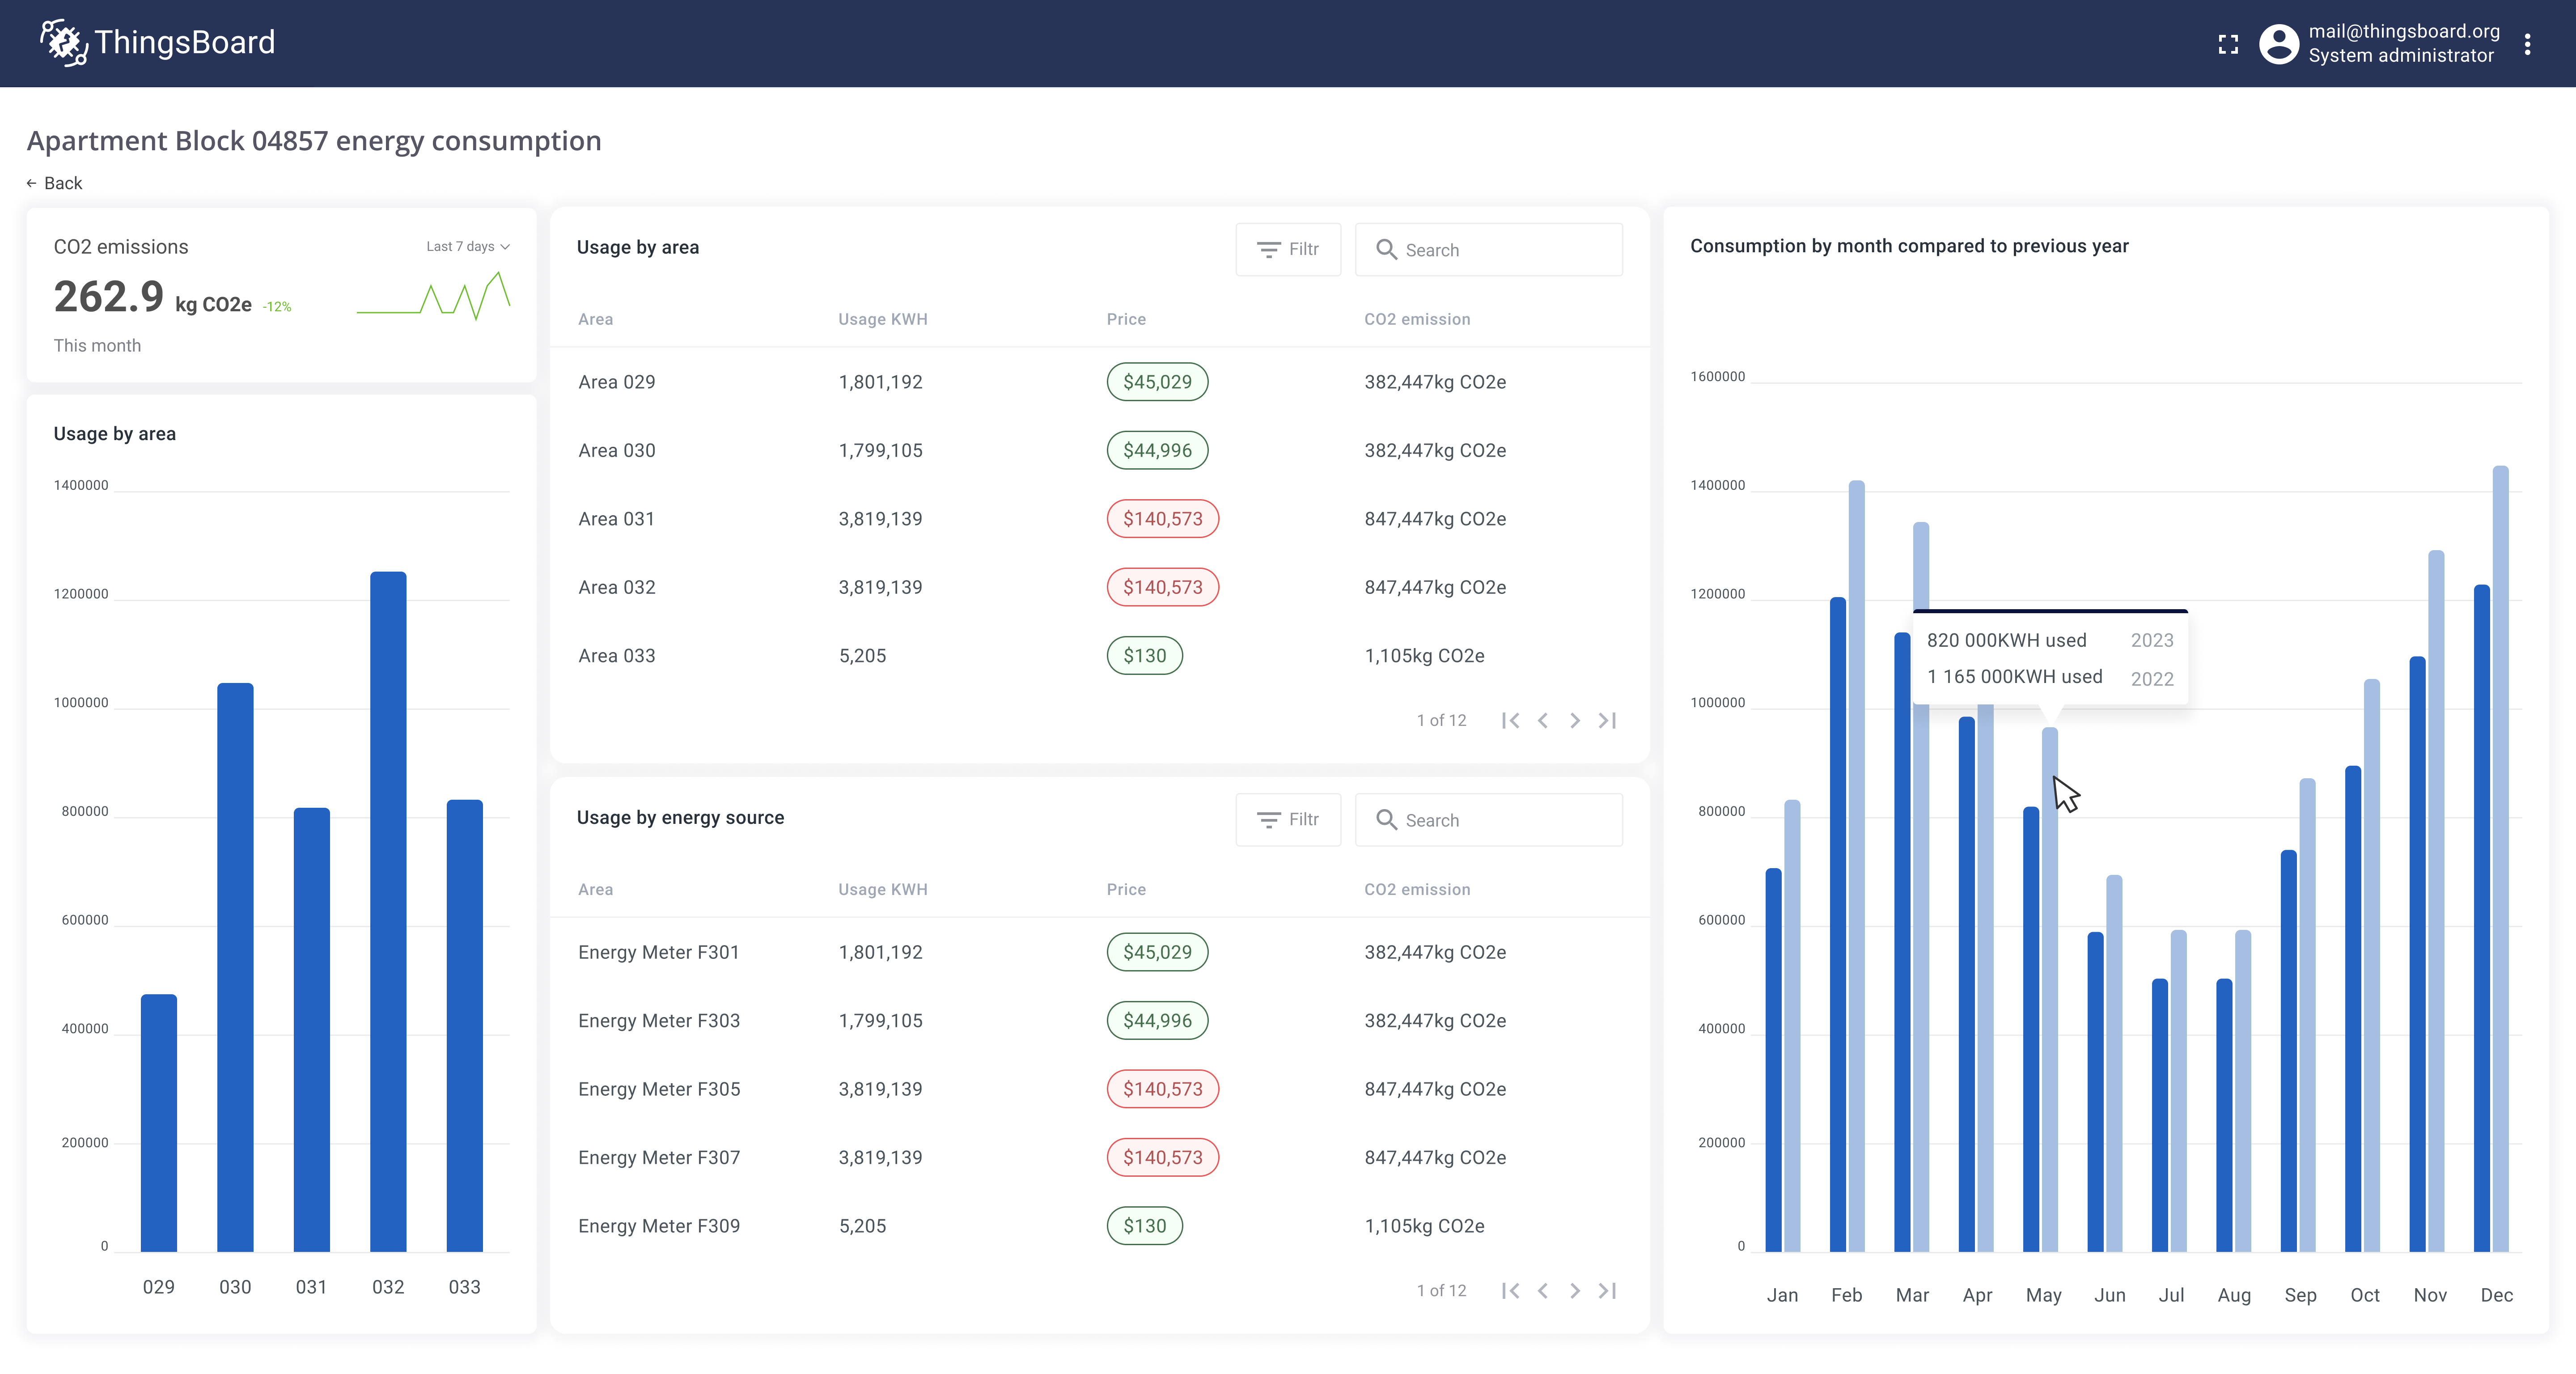The image size is (2576, 1374).
Task: Go to next page in energy source table
Action: (1575, 1290)
